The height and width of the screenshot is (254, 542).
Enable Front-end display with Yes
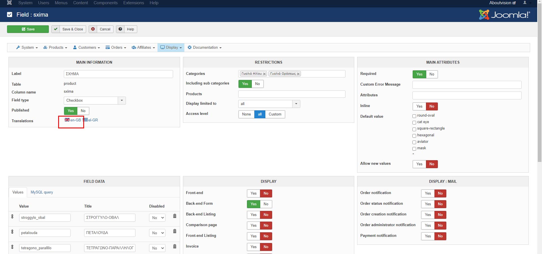253,193
